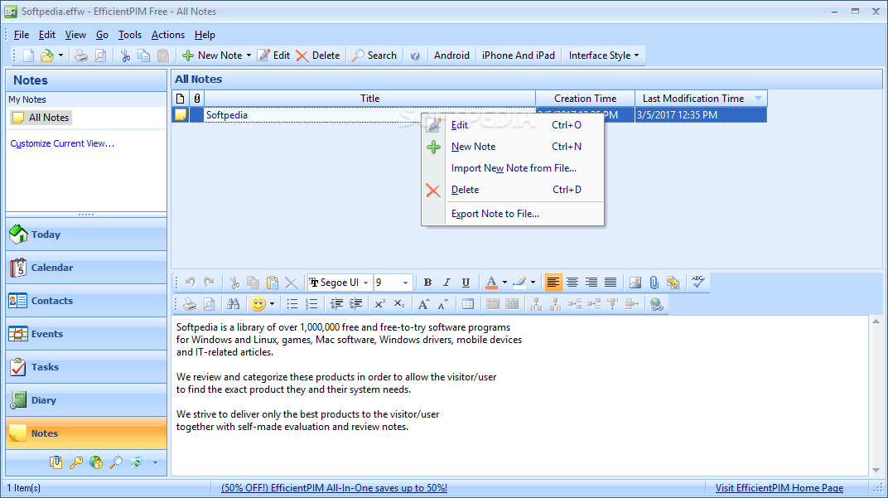Open the Tools menu
Screen dimensions: 888x498
click(130, 35)
